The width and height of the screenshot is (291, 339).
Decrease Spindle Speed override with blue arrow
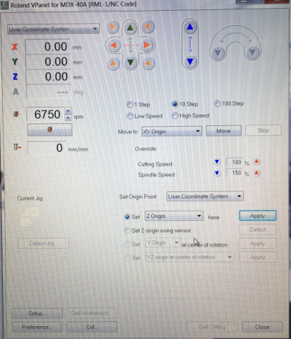coord(217,173)
